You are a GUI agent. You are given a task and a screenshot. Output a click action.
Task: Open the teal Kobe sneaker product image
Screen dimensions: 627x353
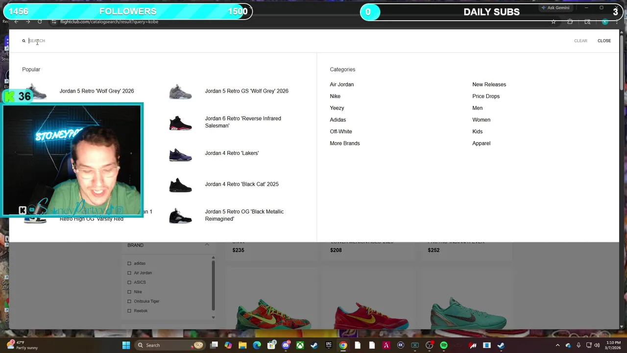point(468,312)
